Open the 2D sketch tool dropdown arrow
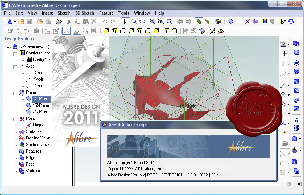The height and width of the screenshot is (195, 304). click(x=288, y=44)
